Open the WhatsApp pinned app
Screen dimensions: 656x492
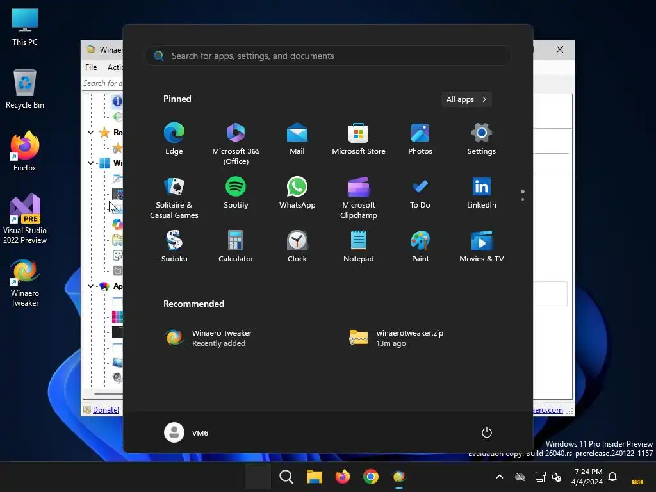[x=297, y=193]
